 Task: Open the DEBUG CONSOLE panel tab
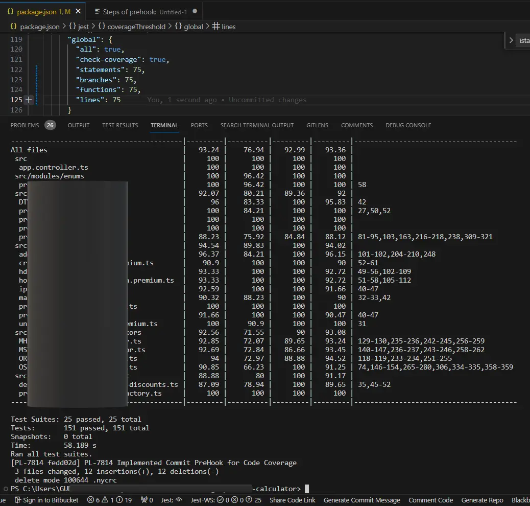click(408, 125)
